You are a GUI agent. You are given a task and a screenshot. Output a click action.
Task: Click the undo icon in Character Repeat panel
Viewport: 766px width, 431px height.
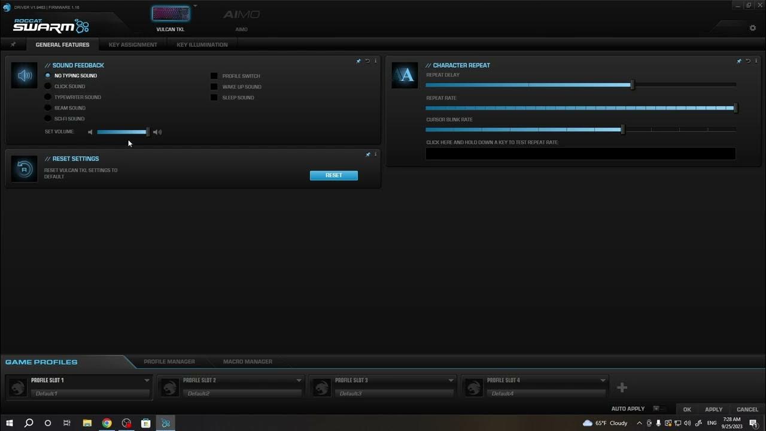(x=747, y=61)
